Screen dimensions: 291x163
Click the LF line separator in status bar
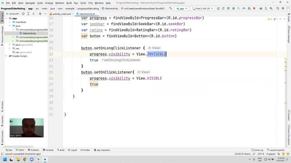point(254,154)
